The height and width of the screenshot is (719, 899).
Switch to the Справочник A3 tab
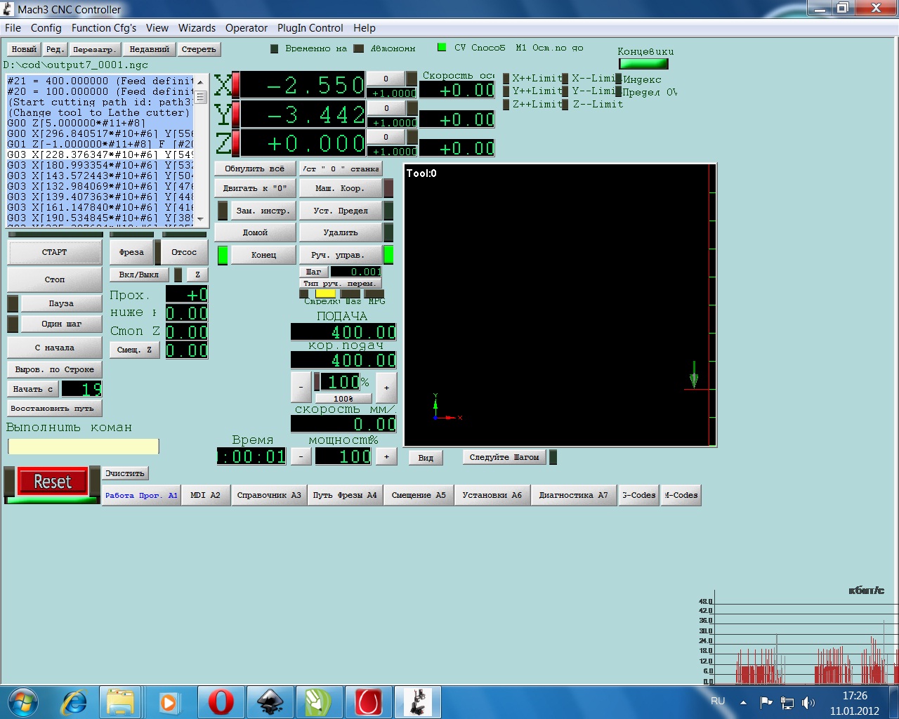point(269,495)
